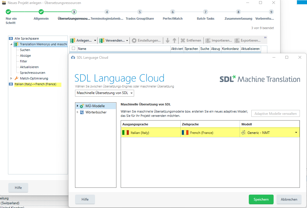307x208 pixels.
Task: Click the Name column header
Action: point(124,49)
